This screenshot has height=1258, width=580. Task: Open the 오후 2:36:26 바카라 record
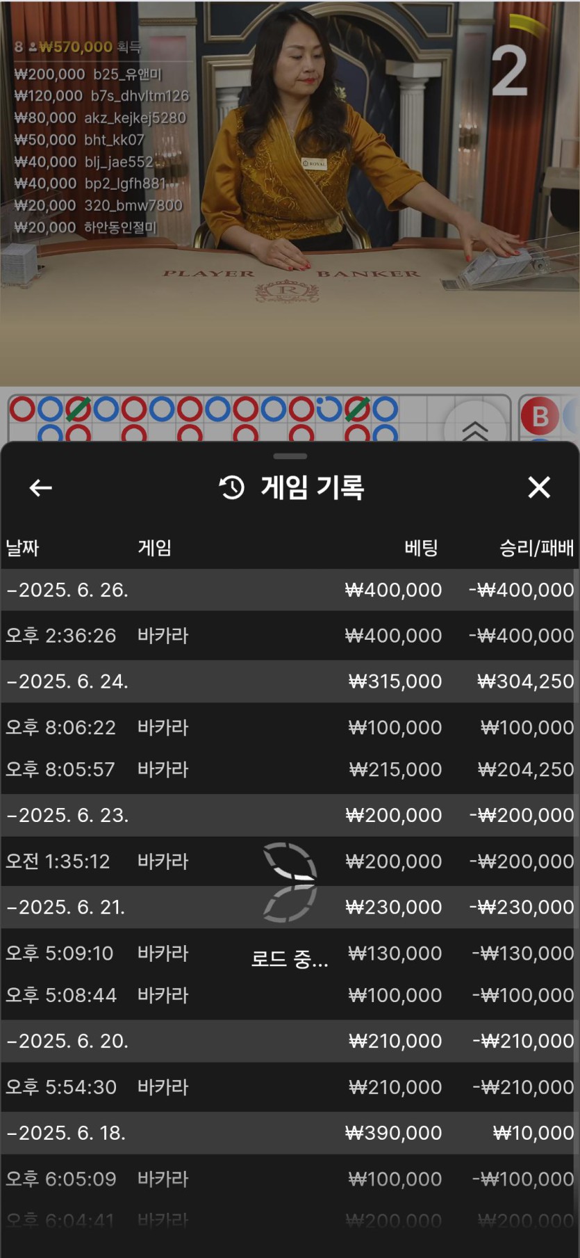(289, 636)
